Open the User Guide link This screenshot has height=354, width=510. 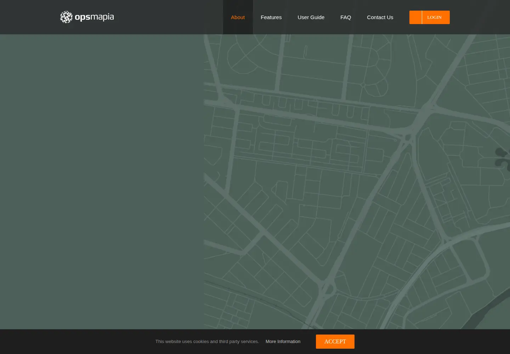tap(311, 17)
